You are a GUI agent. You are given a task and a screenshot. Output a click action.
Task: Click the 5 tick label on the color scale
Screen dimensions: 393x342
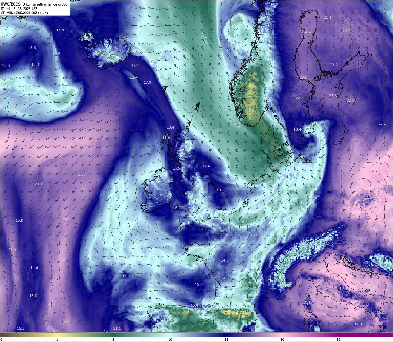[x=113, y=340]
